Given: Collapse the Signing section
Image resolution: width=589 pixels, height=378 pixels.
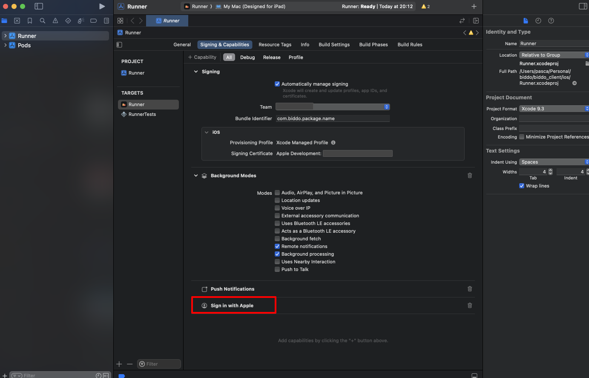Looking at the screenshot, I should pyautogui.click(x=196, y=72).
